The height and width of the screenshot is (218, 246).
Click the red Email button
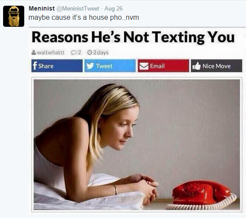(163, 66)
